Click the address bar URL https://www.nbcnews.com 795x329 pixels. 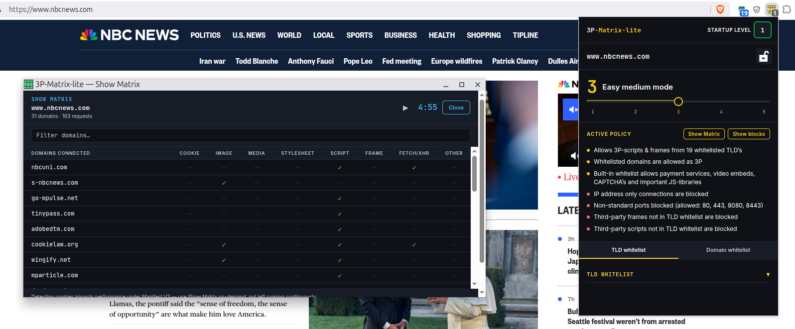coord(51,9)
